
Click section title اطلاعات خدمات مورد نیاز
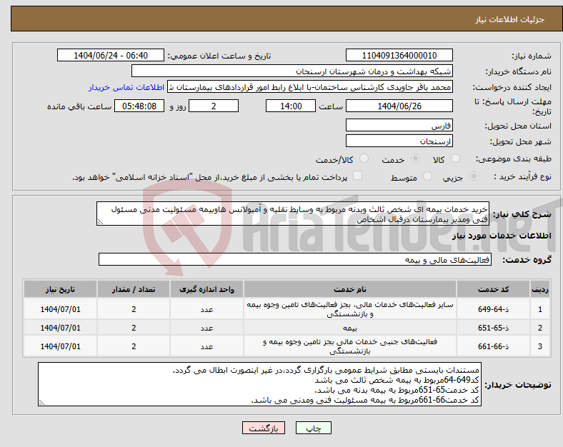[502, 236]
